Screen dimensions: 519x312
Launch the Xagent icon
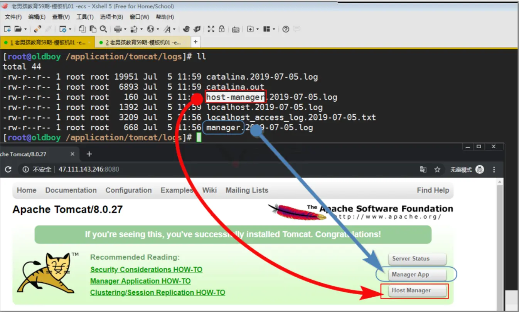[x=197, y=29]
